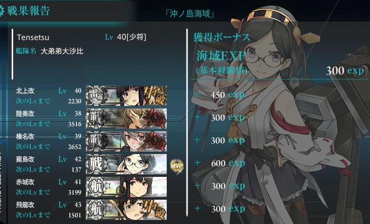Click the 雷巡 class gear icon for 北上改

[x=96, y=96]
